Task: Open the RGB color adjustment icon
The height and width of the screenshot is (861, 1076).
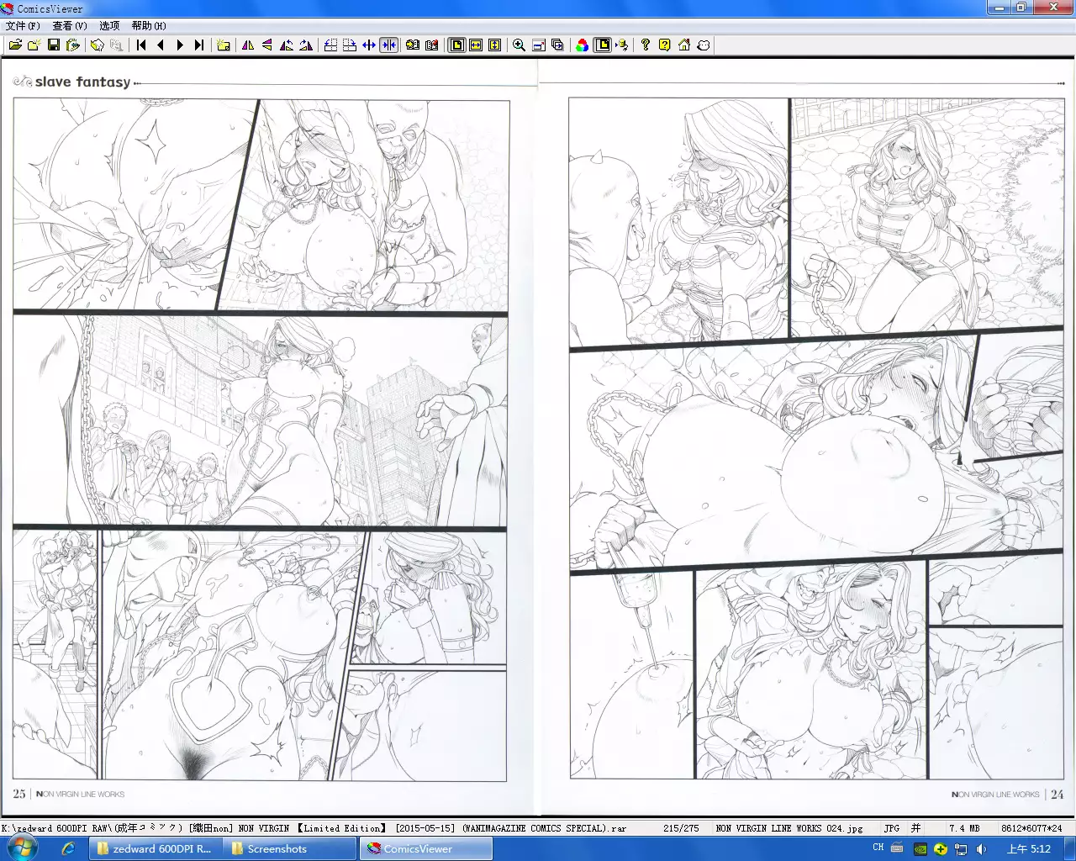Action: tap(582, 45)
